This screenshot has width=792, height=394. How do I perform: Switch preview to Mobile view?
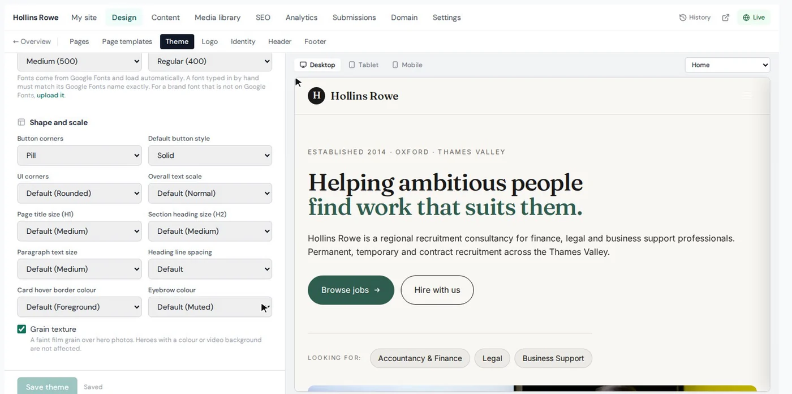(407, 65)
